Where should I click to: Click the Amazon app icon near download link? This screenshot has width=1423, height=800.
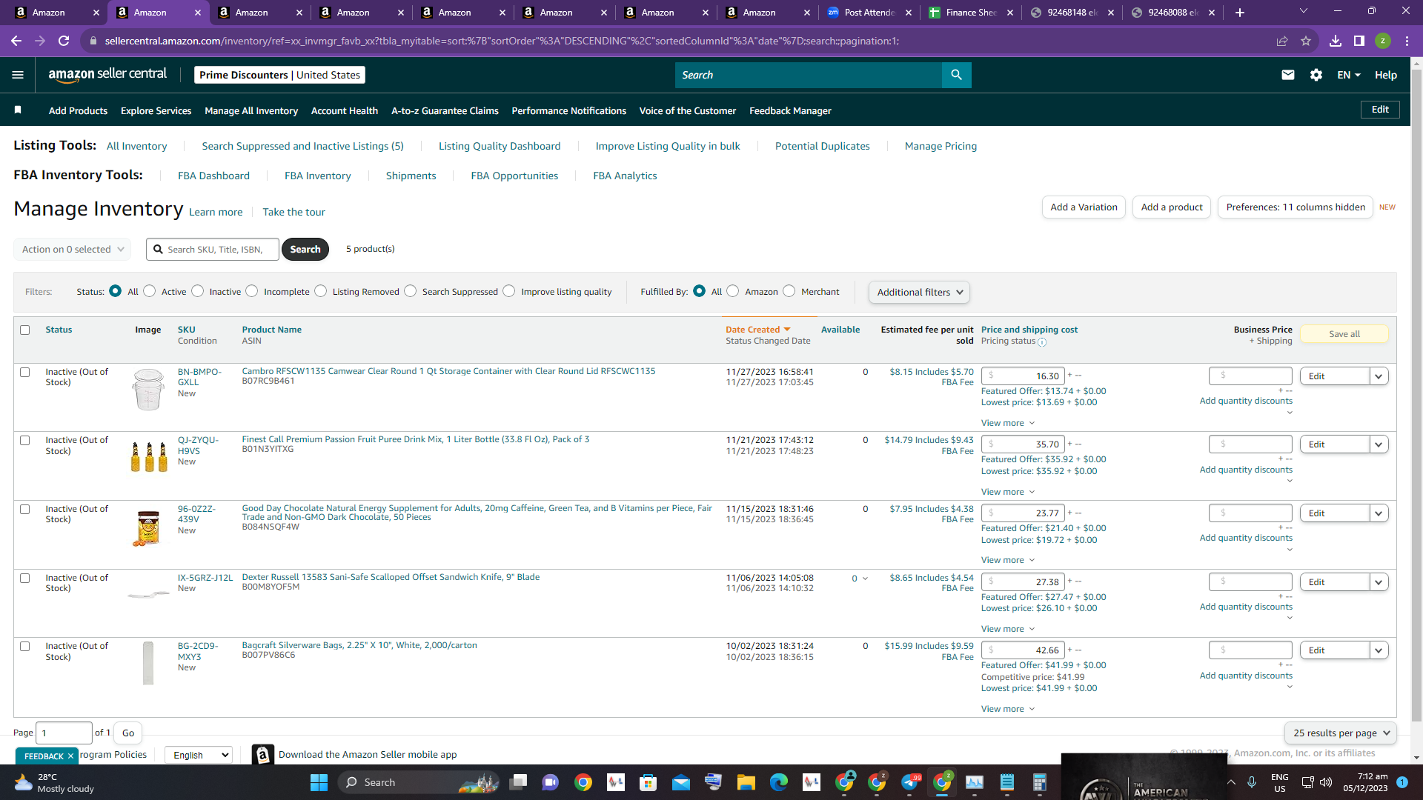click(262, 754)
